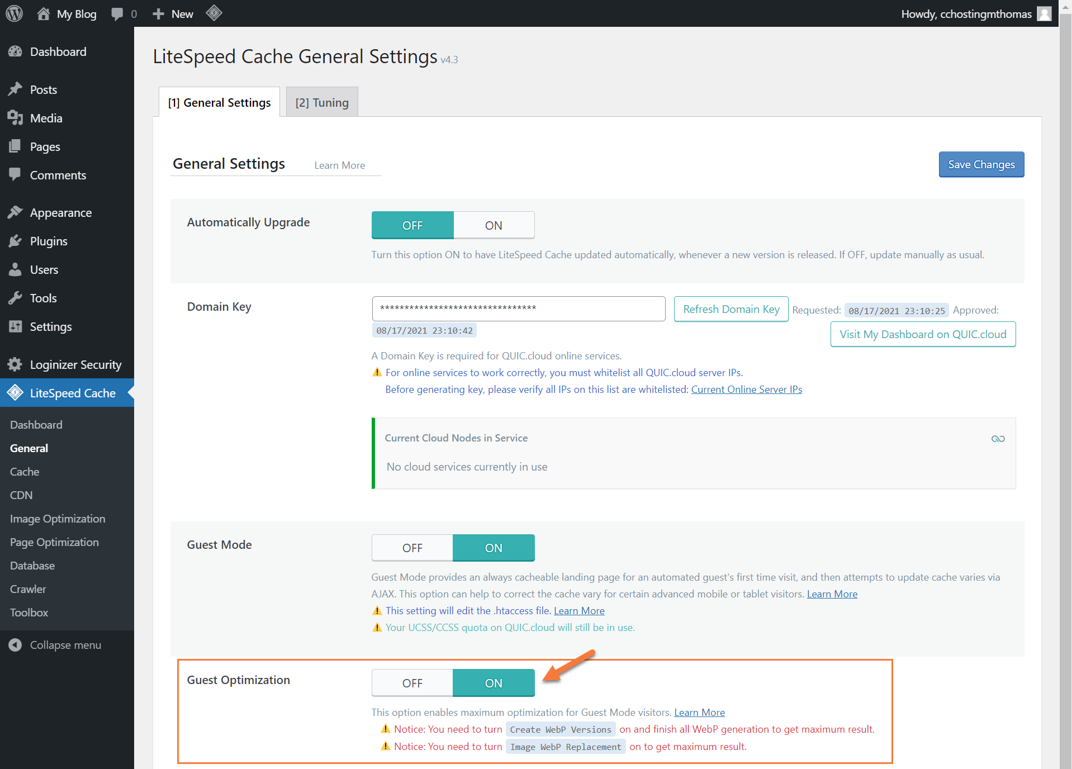Open the Appearance menu in sidebar

click(60, 213)
